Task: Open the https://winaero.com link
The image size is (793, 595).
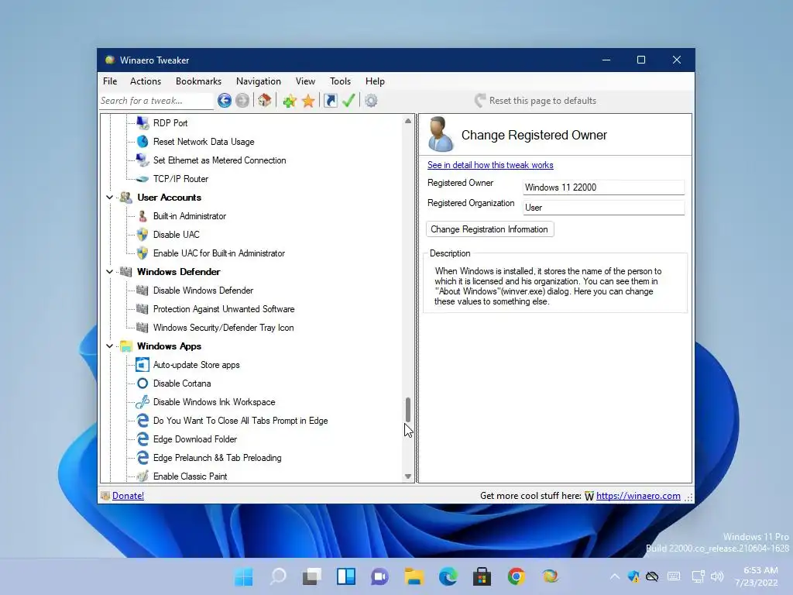Action: point(638,496)
